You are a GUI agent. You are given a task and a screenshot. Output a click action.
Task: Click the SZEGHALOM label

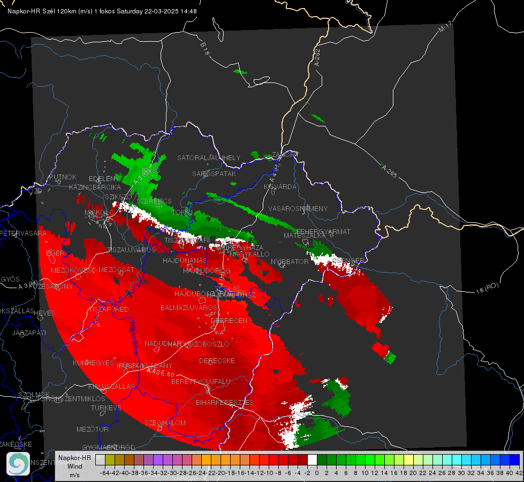[165, 423]
